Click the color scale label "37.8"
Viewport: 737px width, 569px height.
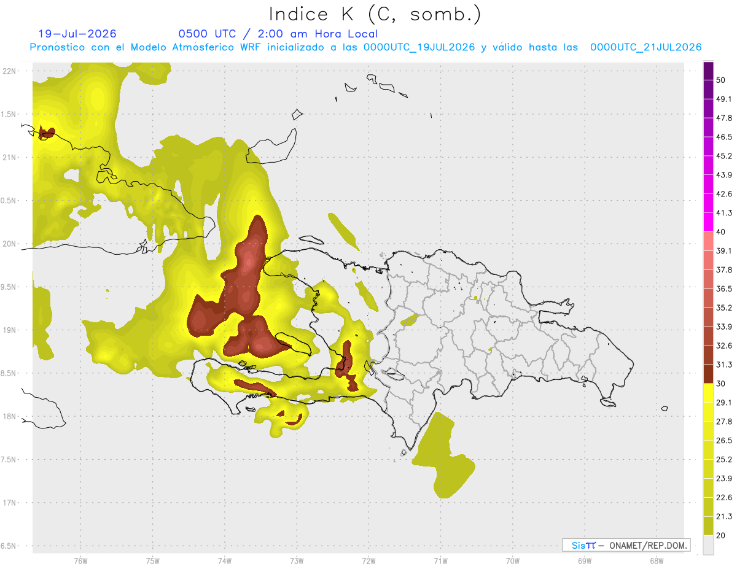(x=725, y=269)
